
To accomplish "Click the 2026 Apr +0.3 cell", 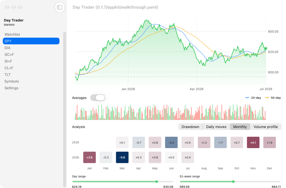I will pos(139,157).
